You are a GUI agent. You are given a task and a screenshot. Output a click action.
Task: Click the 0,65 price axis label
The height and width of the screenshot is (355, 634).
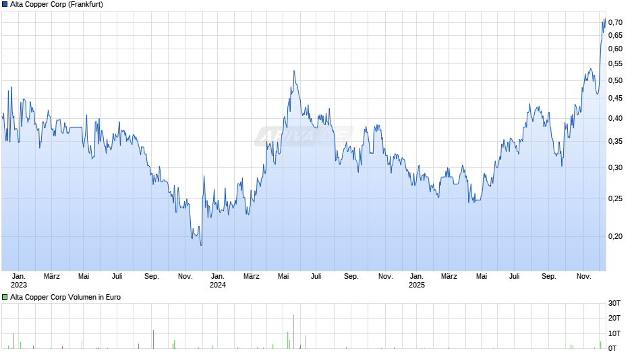pyautogui.click(x=615, y=36)
